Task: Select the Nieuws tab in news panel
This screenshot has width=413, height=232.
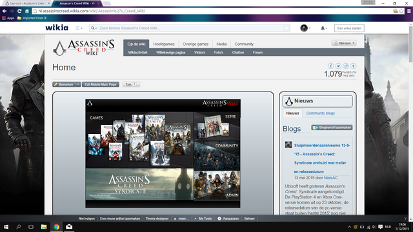Action: [x=292, y=113]
